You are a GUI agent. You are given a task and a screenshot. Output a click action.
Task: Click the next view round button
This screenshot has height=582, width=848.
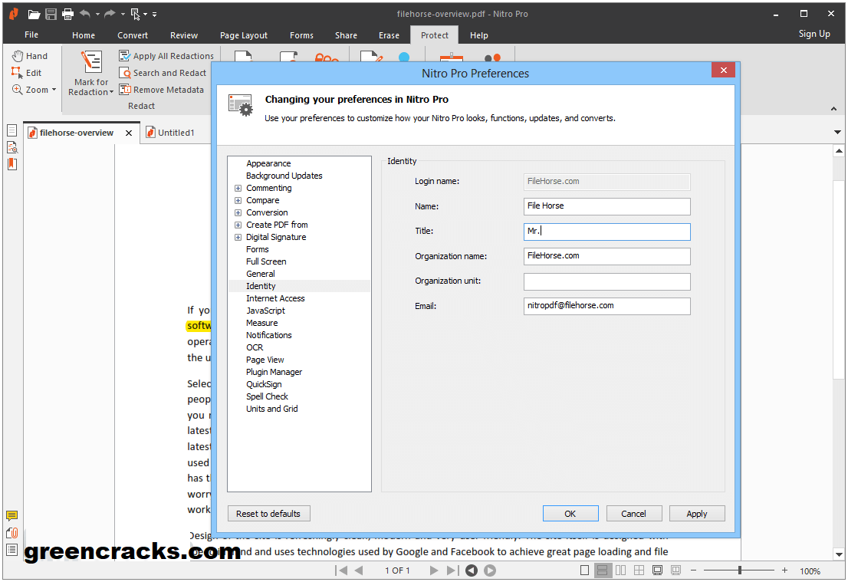pos(490,570)
